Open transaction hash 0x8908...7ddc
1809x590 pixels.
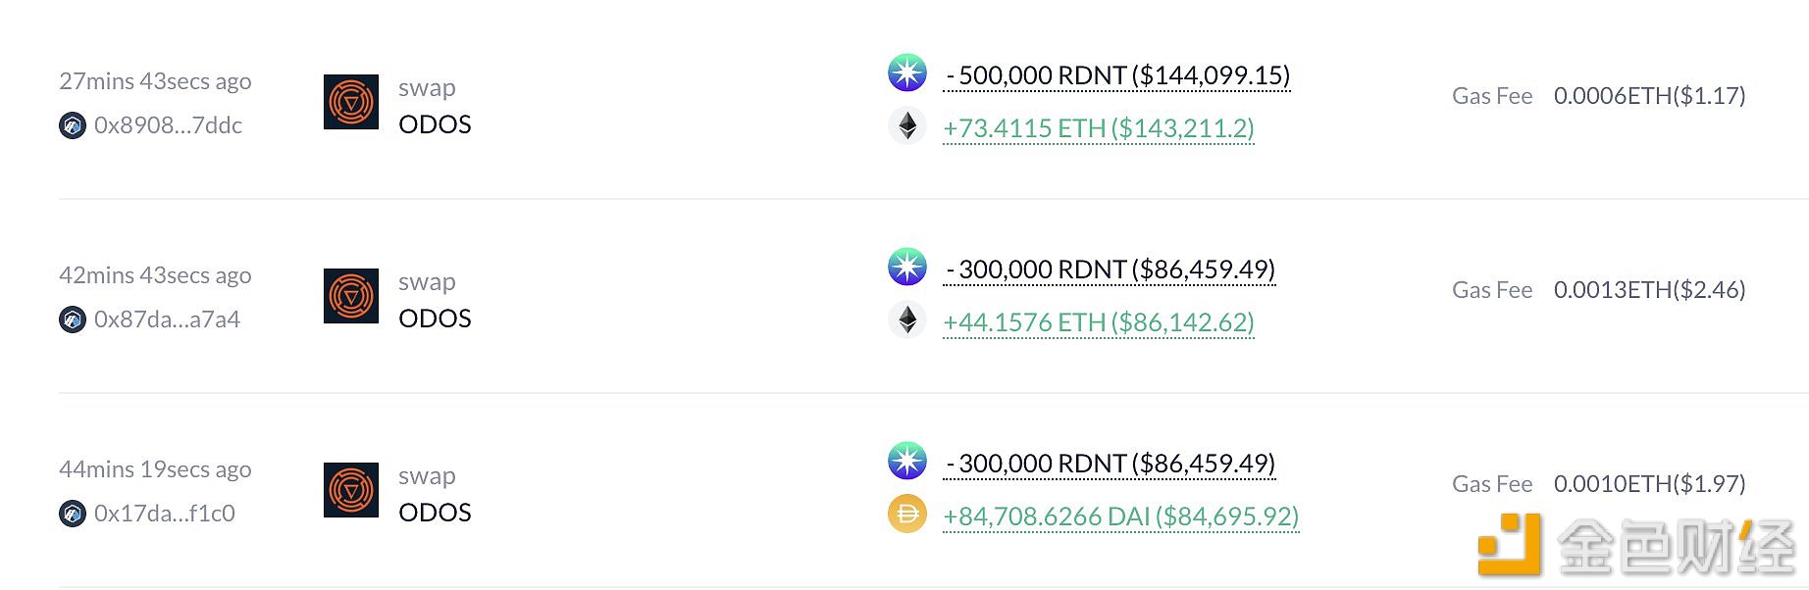tap(168, 125)
